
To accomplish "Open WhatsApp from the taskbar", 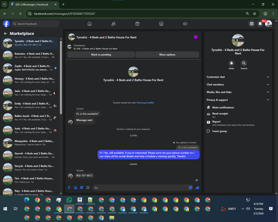I will tap(69, 200).
